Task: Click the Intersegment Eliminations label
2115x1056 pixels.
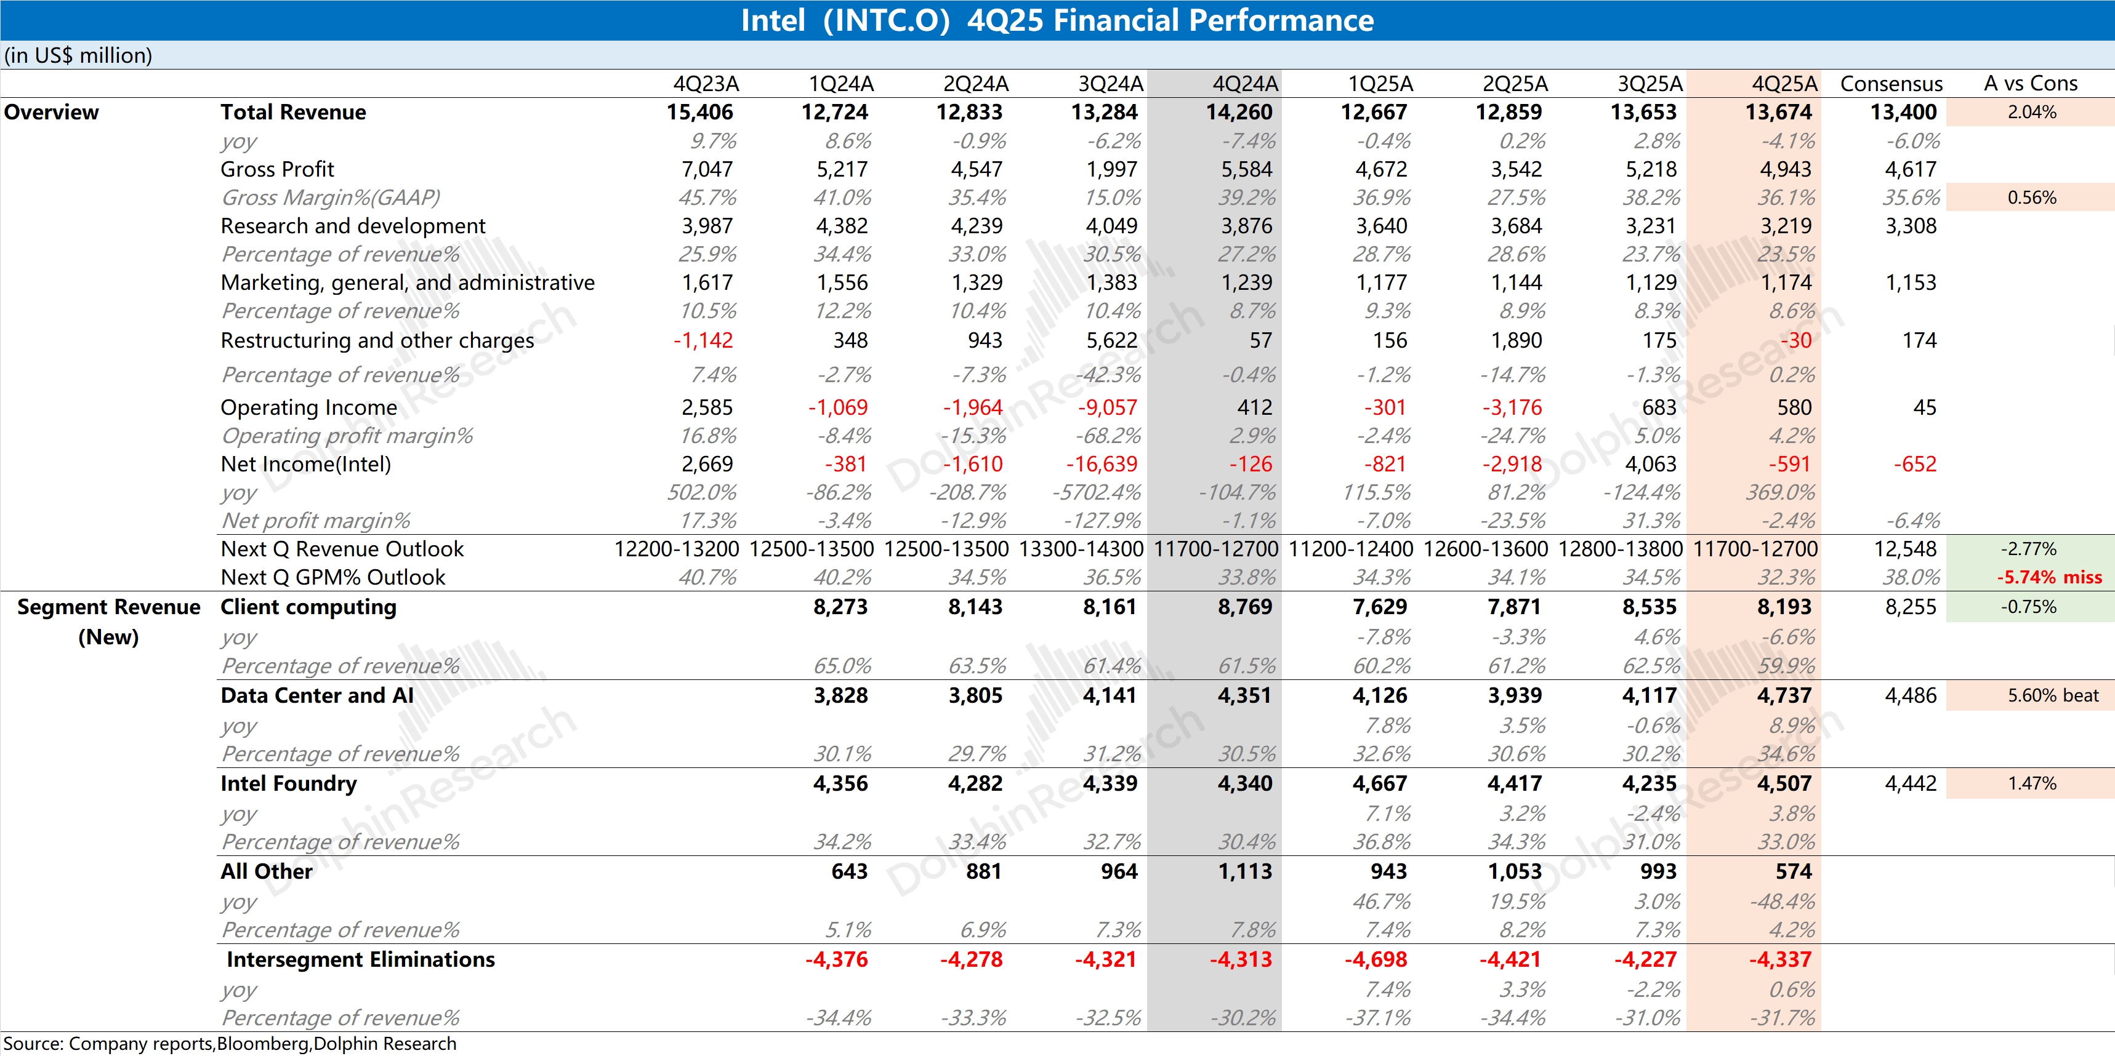Action: pos(360,960)
